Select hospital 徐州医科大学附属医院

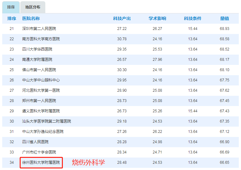(x=41, y=162)
